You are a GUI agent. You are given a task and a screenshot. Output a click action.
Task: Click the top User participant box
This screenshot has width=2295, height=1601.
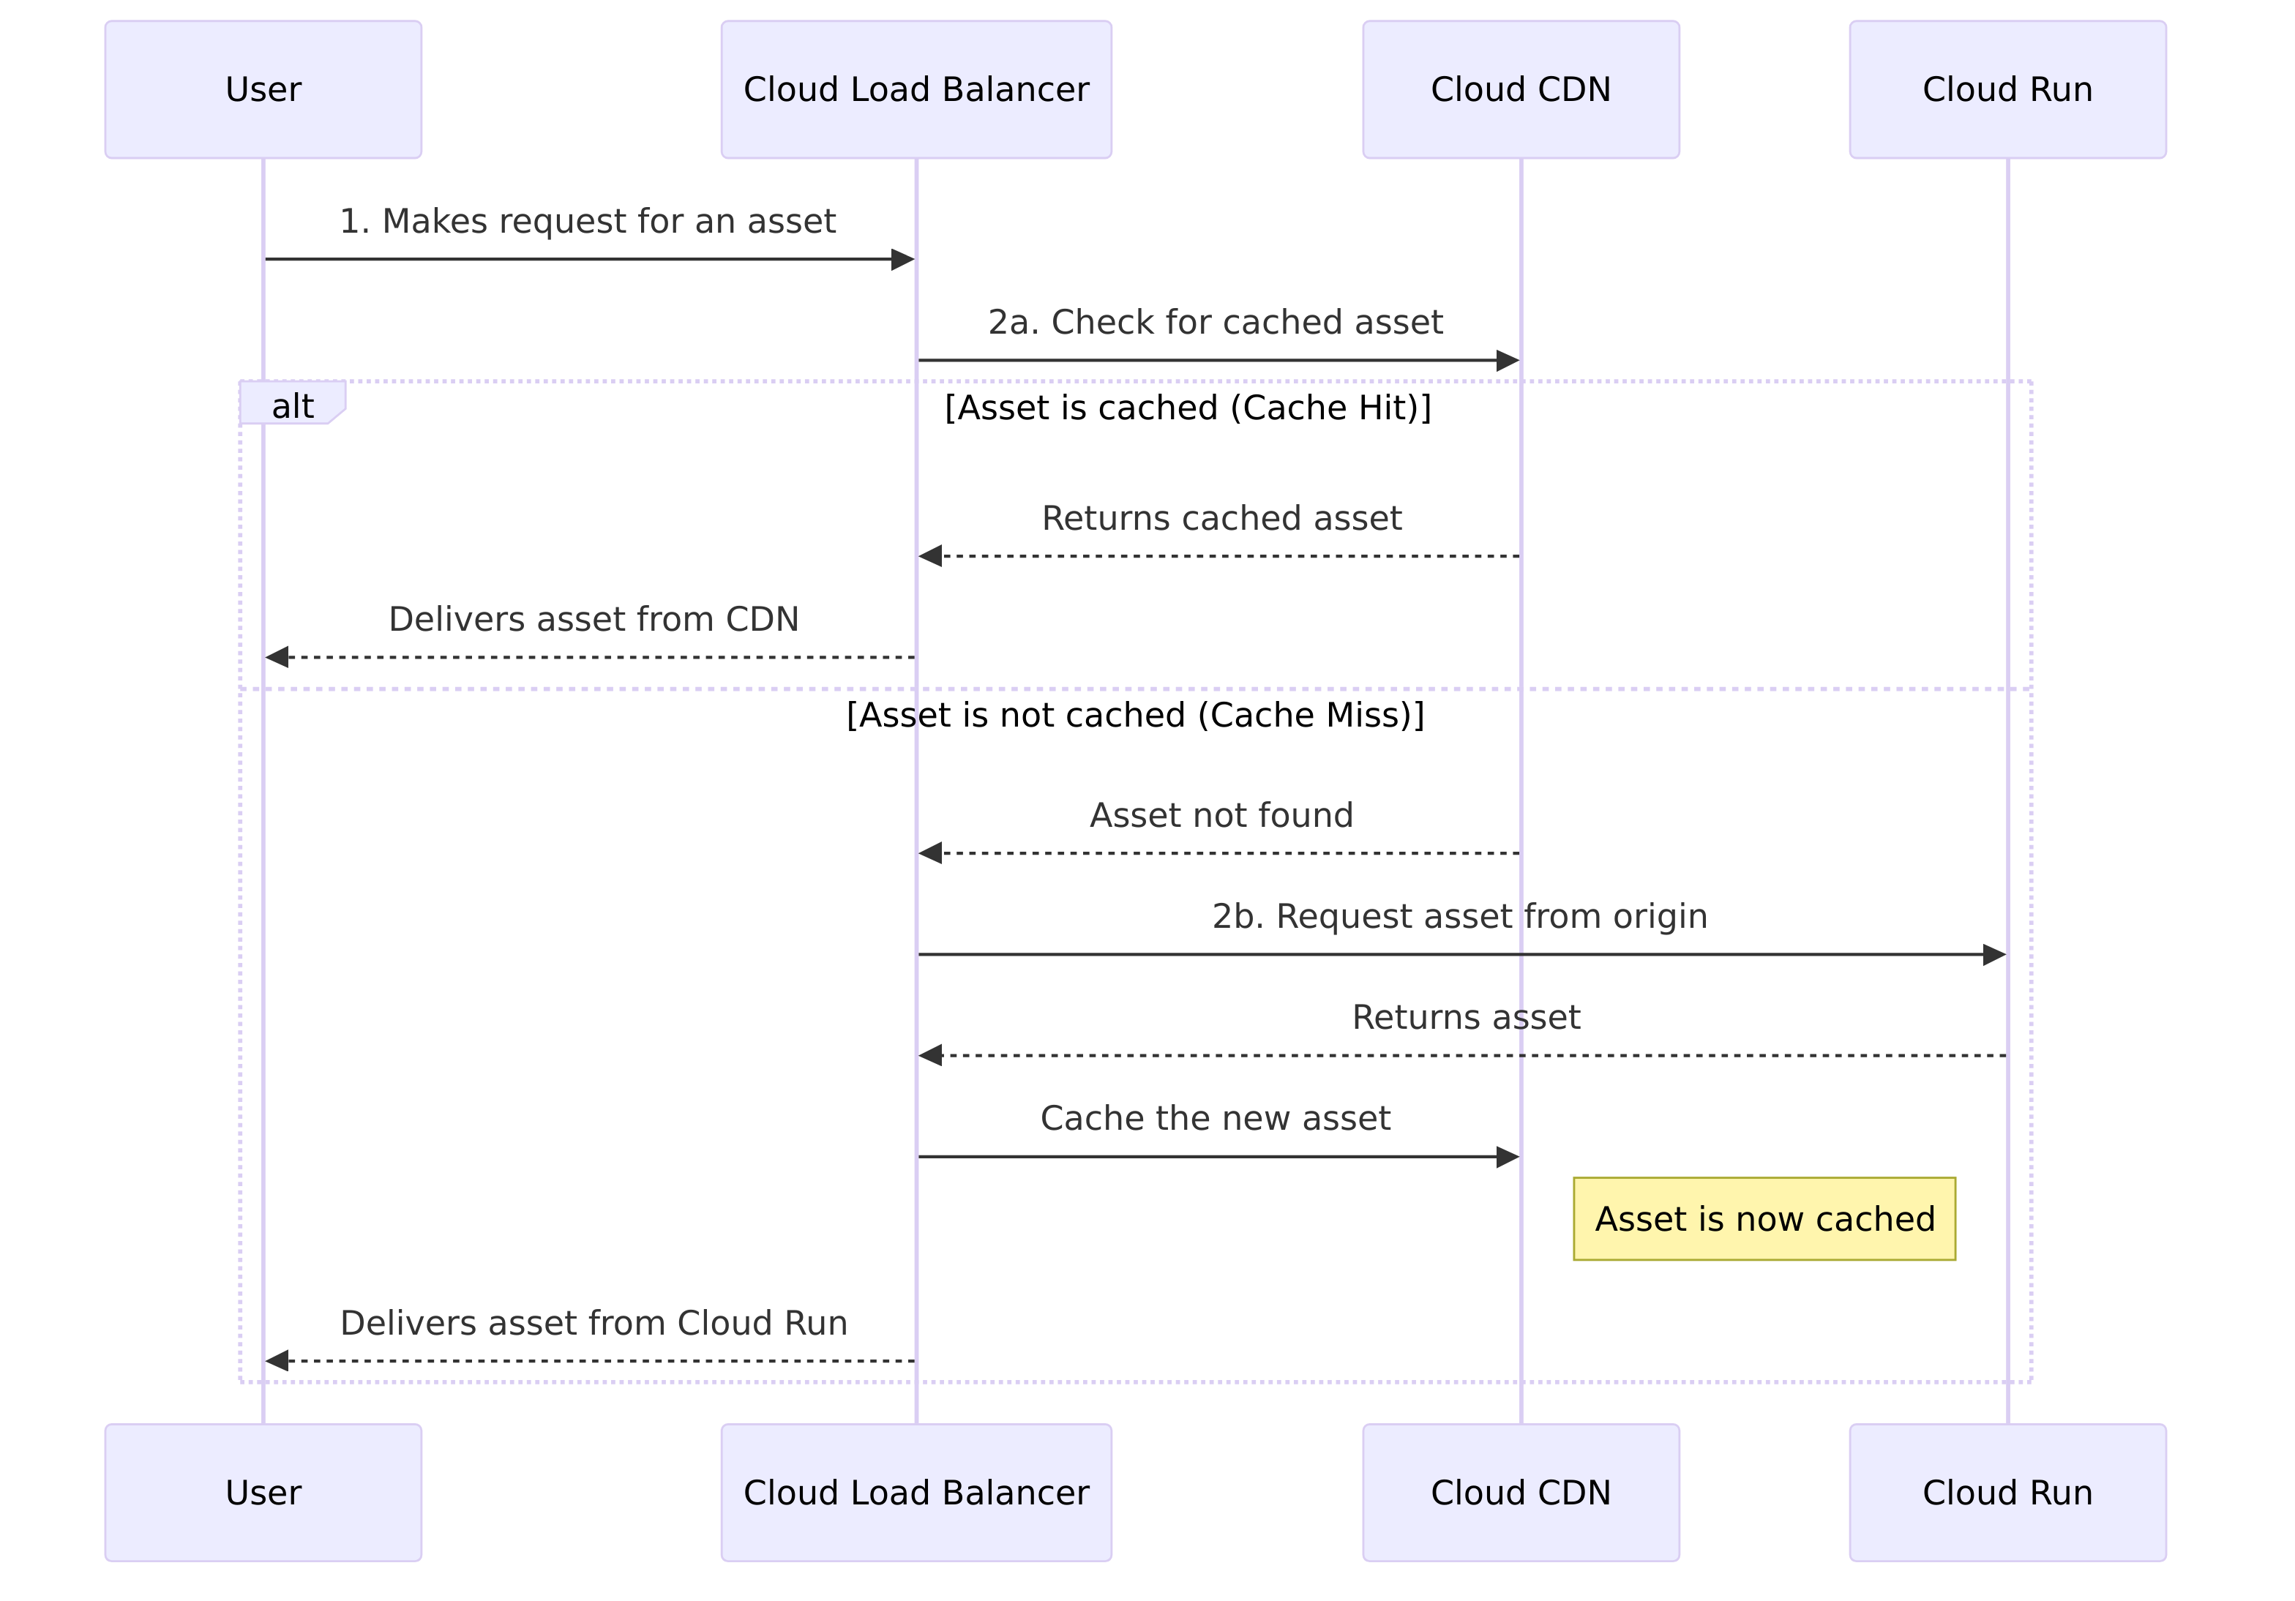[263, 90]
